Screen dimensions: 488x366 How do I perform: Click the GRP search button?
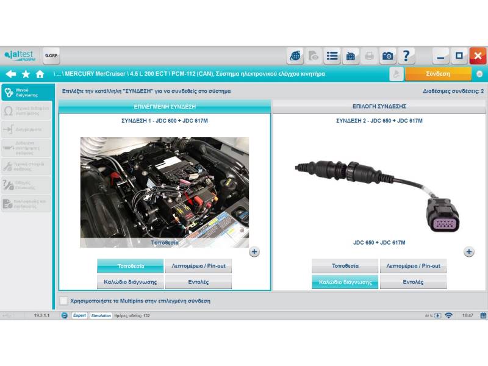point(51,56)
